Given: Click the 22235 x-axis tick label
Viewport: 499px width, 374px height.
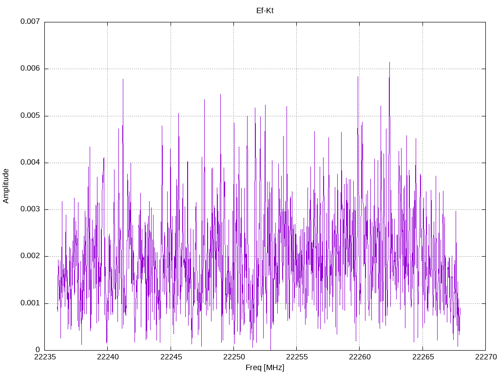Looking at the screenshot, I should pyautogui.click(x=45, y=357).
